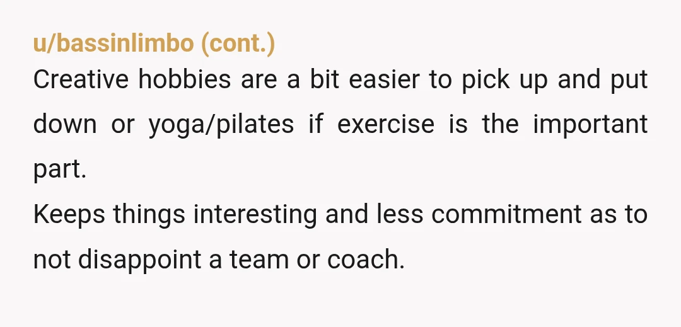This screenshot has height=327, width=681.
Task: Click the word "exercise" in the comment
Action: tap(386, 125)
